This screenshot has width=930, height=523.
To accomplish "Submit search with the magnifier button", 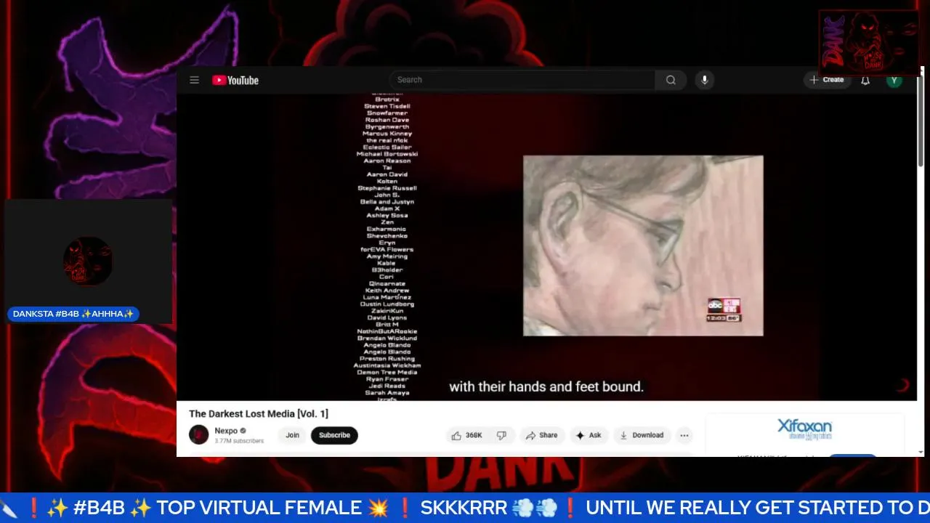I will [671, 80].
